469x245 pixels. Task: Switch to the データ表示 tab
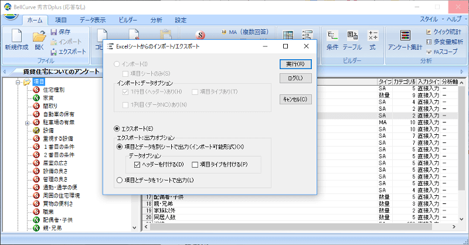[93, 19]
